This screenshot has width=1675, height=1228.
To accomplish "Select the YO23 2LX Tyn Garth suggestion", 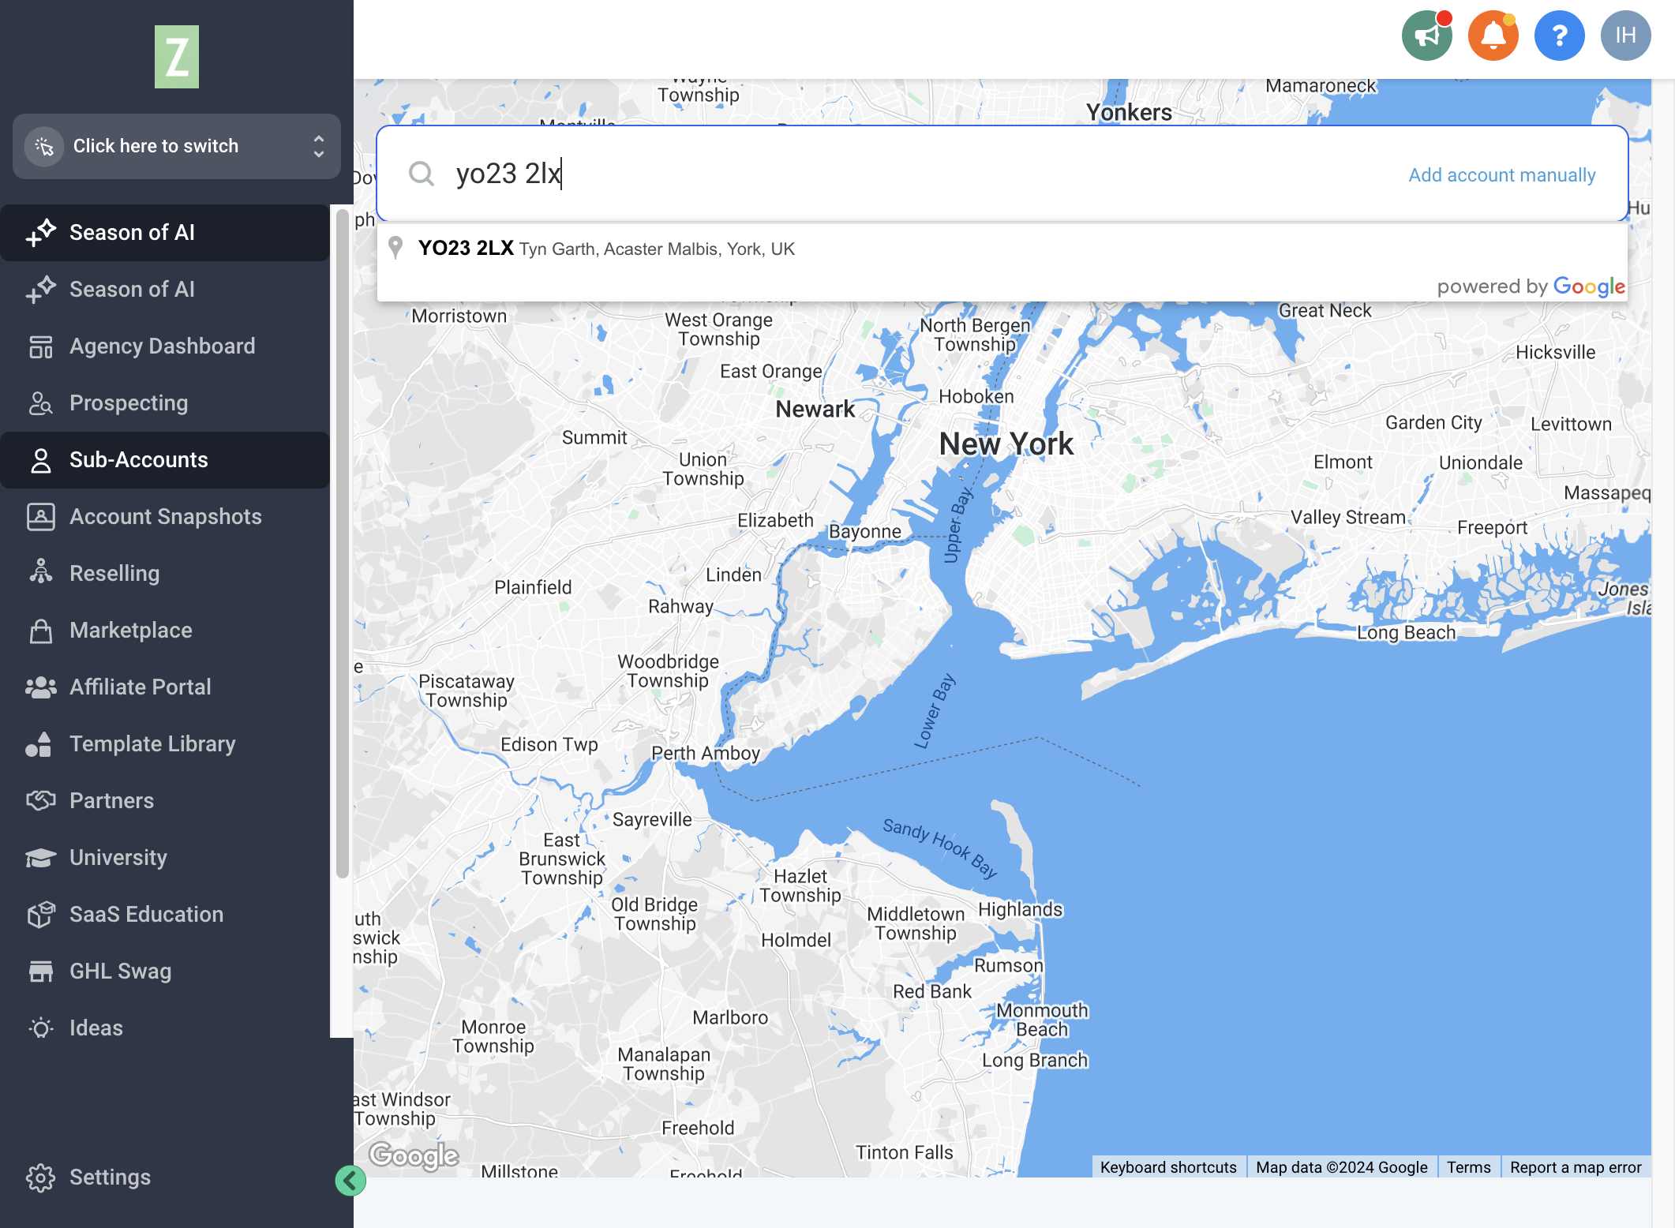I will pos(1002,249).
